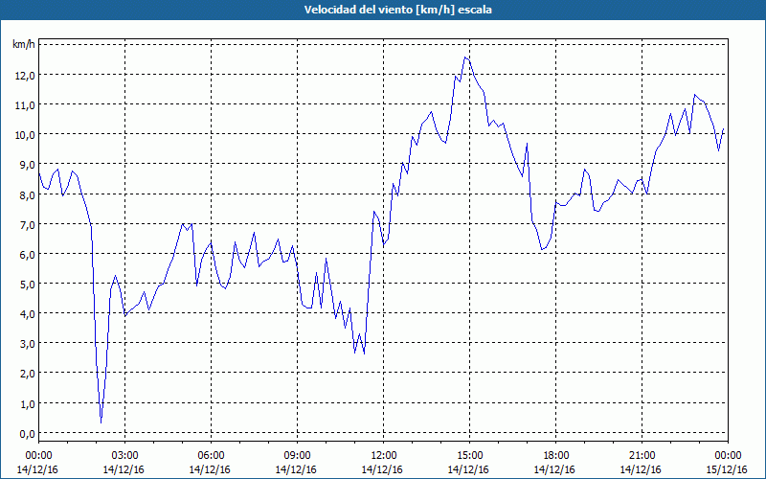
Task: Click the 5,0 y-axis label
Action: [28, 285]
